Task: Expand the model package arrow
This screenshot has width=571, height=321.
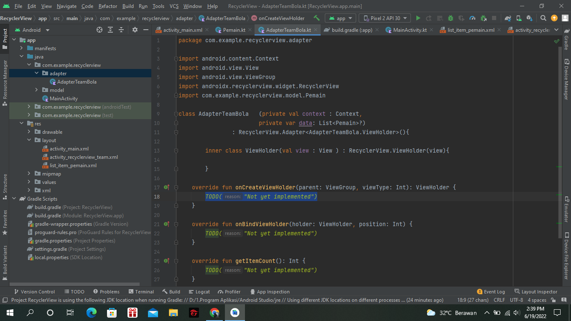Action: tap(36, 90)
